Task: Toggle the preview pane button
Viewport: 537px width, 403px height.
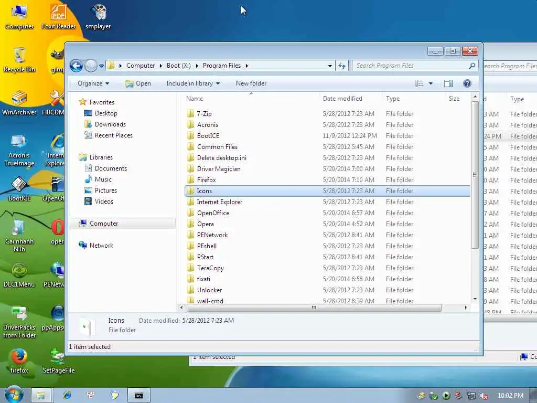Action: click(448, 83)
